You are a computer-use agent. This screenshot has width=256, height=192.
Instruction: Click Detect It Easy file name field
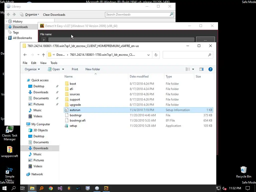pos(121,40)
